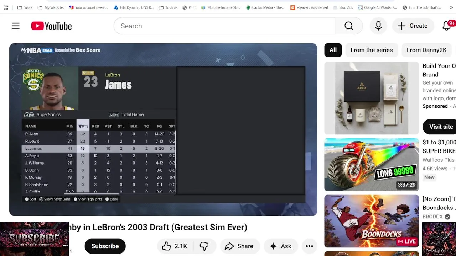456x256 pixels.
Task: Click View Highlights prompt in video
Action: (88, 199)
